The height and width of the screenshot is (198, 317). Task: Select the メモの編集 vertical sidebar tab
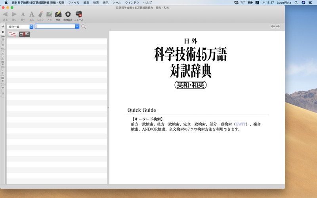click(3, 75)
